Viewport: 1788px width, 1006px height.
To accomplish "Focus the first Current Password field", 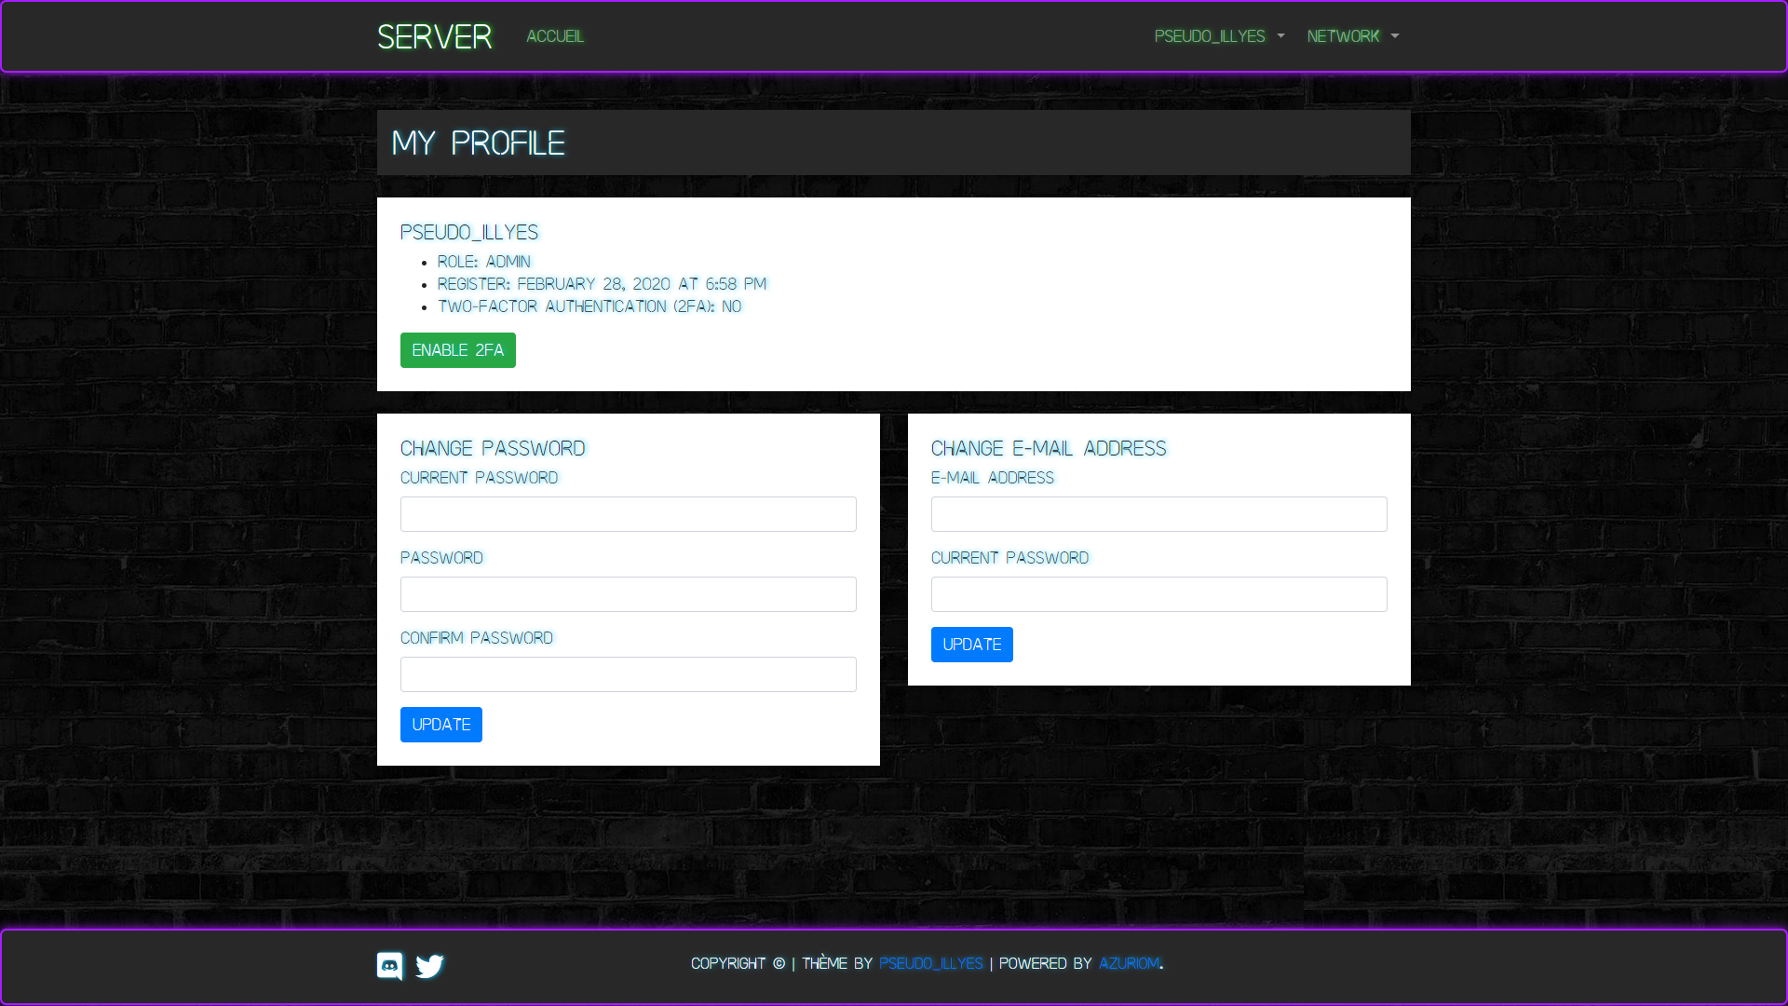I will [x=628, y=514].
